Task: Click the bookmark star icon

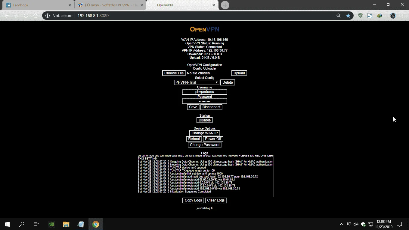Action: [x=348, y=16]
